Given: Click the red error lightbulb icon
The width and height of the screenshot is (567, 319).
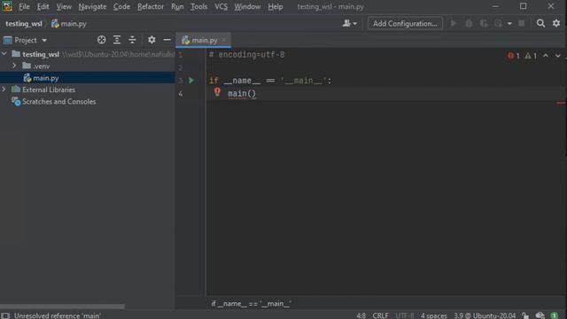Looking at the screenshot, I should [217, 92].
